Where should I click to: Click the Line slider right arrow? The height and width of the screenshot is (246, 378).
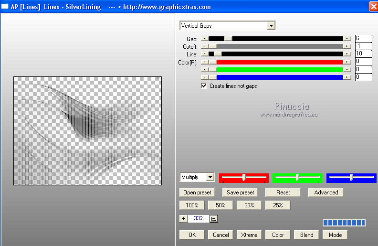click(x=347, y=54)
